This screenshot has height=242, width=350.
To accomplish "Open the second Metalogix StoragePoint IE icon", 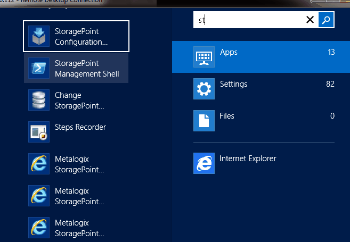I will coord(39,196).
